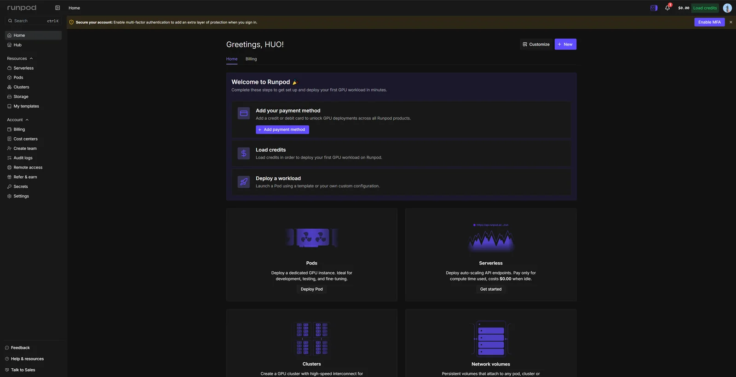This screenshot has height=377, width=736.
Task: Open the Load credits step
Action: [x=401, y=154]
